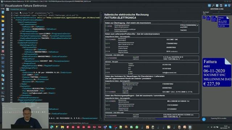Open Skype from the taskbar

coord(110,127)
